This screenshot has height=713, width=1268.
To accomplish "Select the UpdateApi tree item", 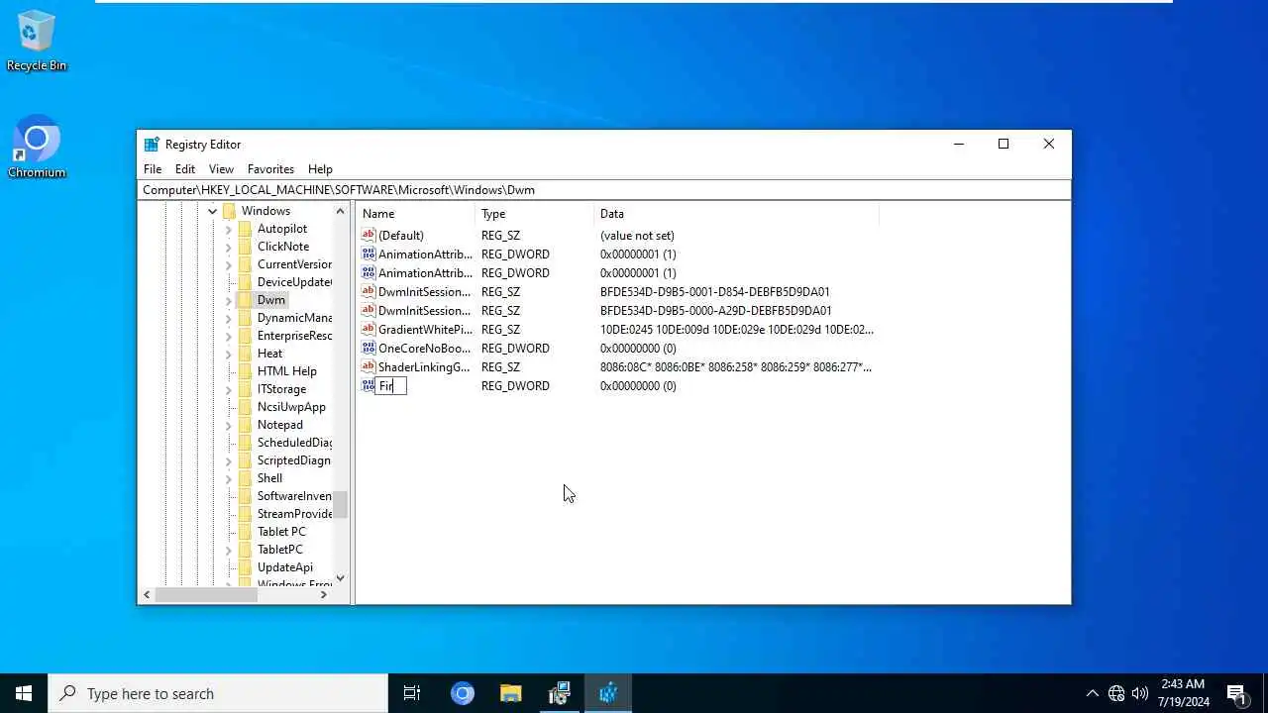I will (x=284, y=567).
